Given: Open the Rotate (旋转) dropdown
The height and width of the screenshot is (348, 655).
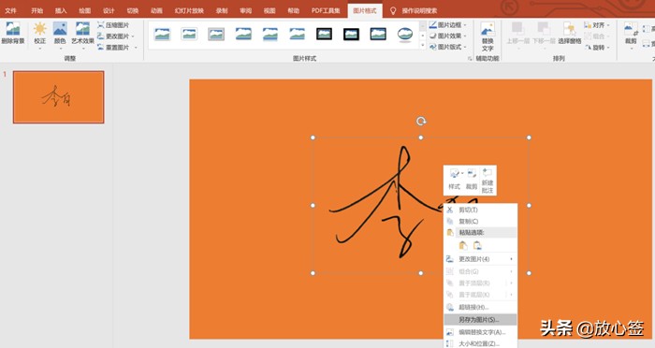Looking at the screenshot, I should [597, 48].
